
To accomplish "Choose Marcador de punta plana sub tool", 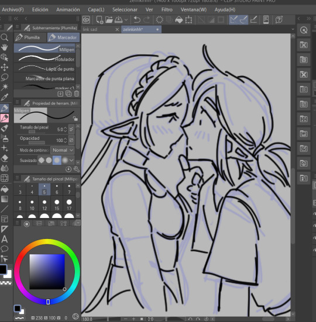I will coord(44,78).
